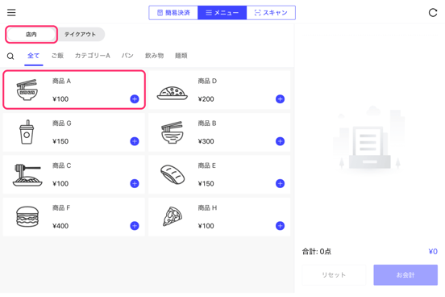The width and height of the screenshot is (445, 297).
Task: Add 商品 A with its plus icon
Action: click(x=135, y=99)
